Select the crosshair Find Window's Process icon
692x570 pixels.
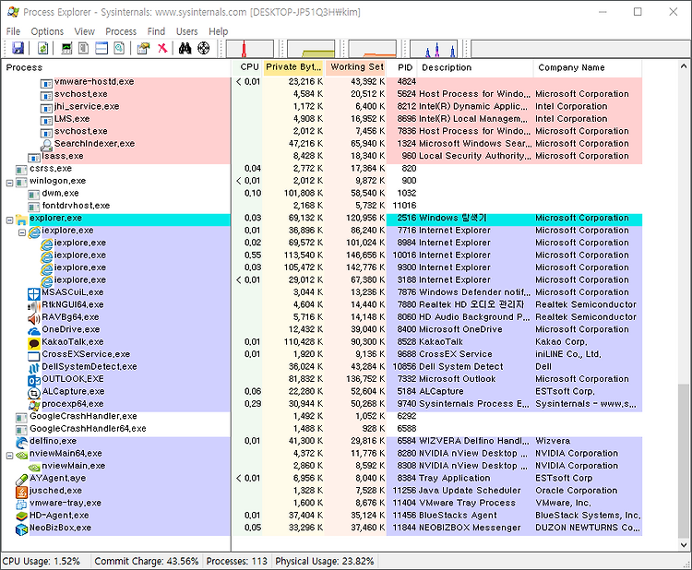coord(204,48)
